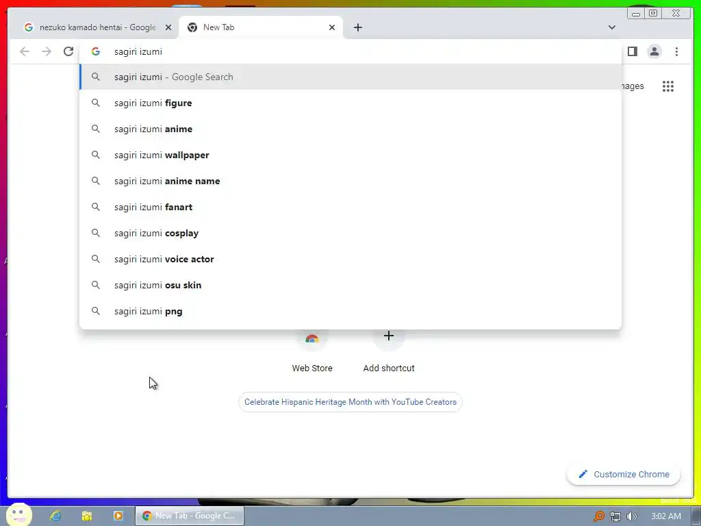
Task: Close the New Tab tab
Action: pyautogui.click(x=332, y=27)
